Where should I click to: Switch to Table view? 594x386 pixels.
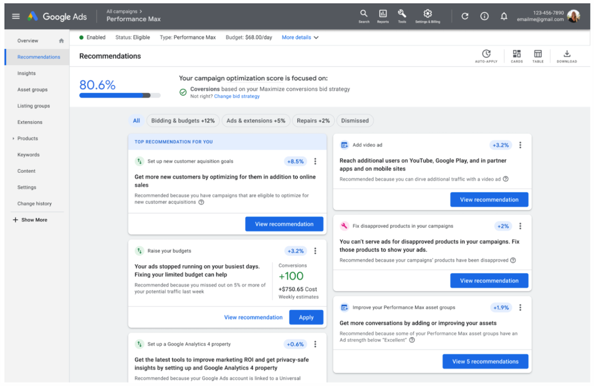coord(538,55)
